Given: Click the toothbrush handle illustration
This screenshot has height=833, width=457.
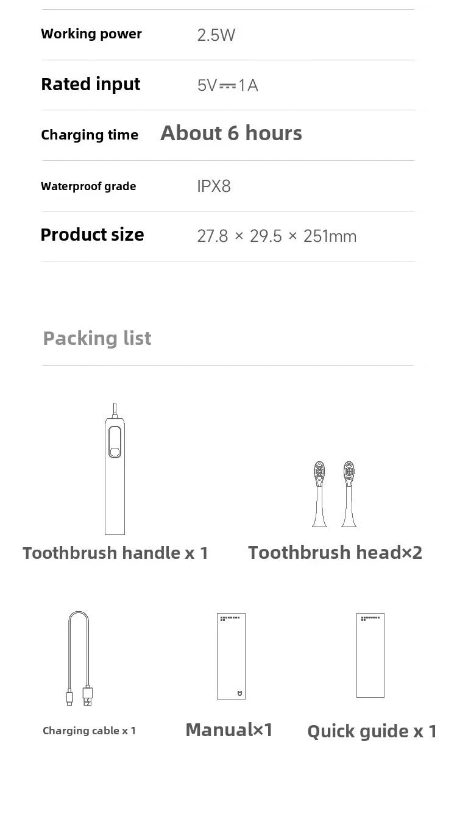Looking at the screenshot, I should pyautogui.click(x=115, y=472).
